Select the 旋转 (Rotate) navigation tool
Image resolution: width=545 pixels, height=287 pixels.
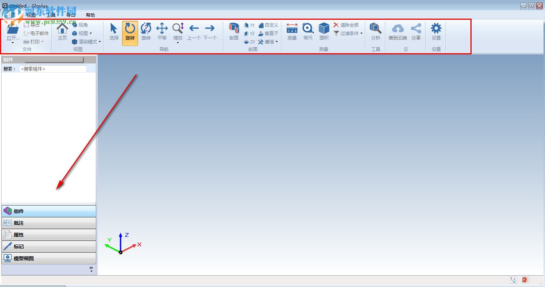point(130,33)
